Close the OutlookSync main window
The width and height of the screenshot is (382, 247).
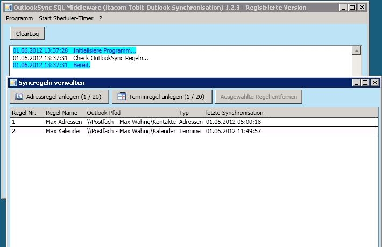click(x=362, y=8)
